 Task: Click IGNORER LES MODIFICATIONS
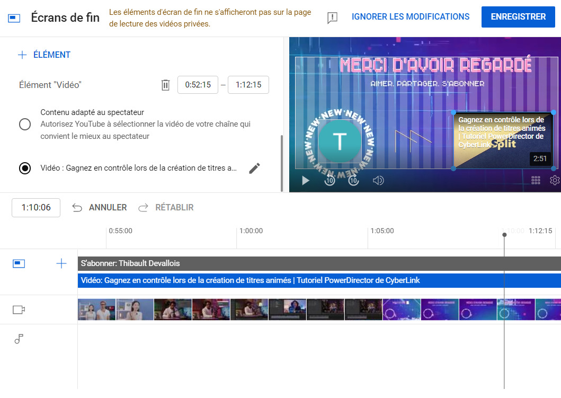point(410,16)
